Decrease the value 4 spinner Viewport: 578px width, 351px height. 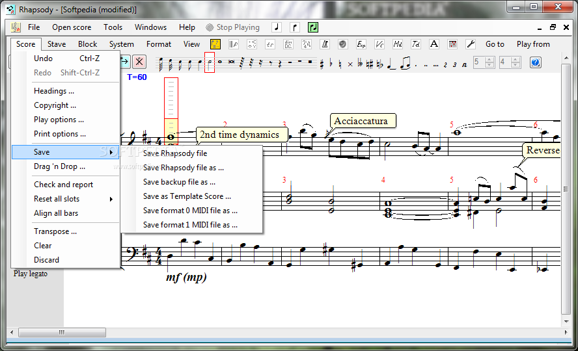pos(516,65)
